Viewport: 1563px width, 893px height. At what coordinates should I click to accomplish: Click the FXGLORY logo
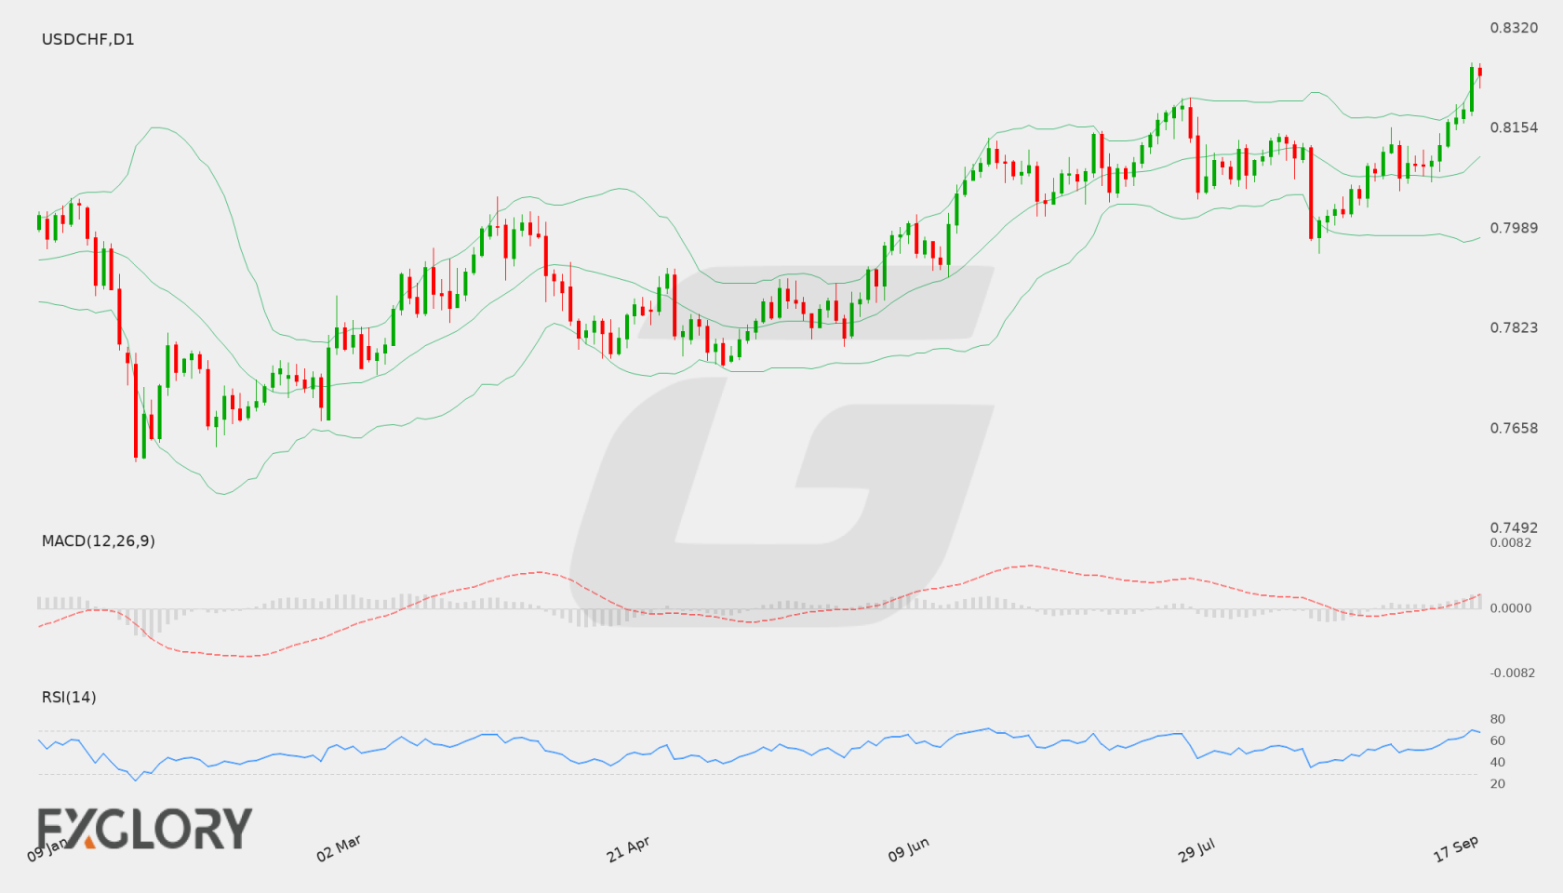click(144, 828)
